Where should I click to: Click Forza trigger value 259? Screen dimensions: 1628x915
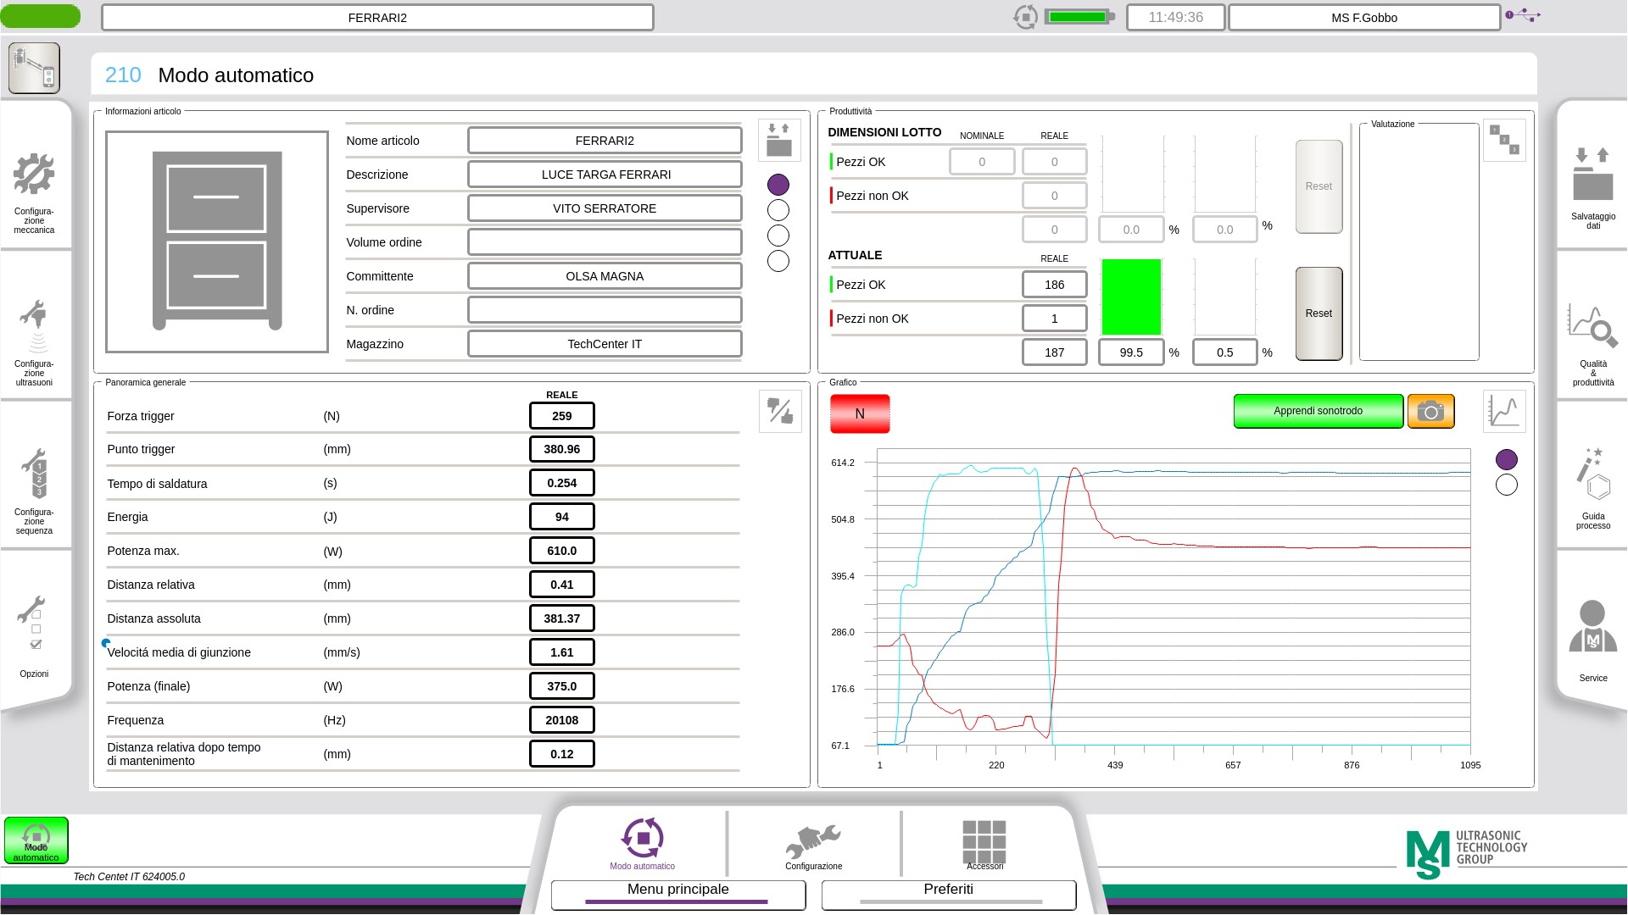562,416
